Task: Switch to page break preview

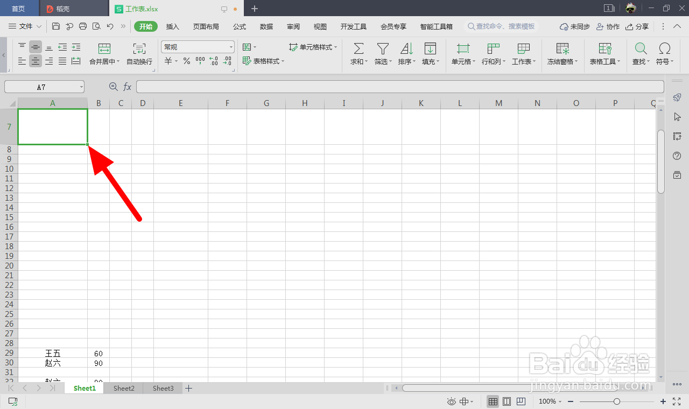Action: click(x=521, y=401)
